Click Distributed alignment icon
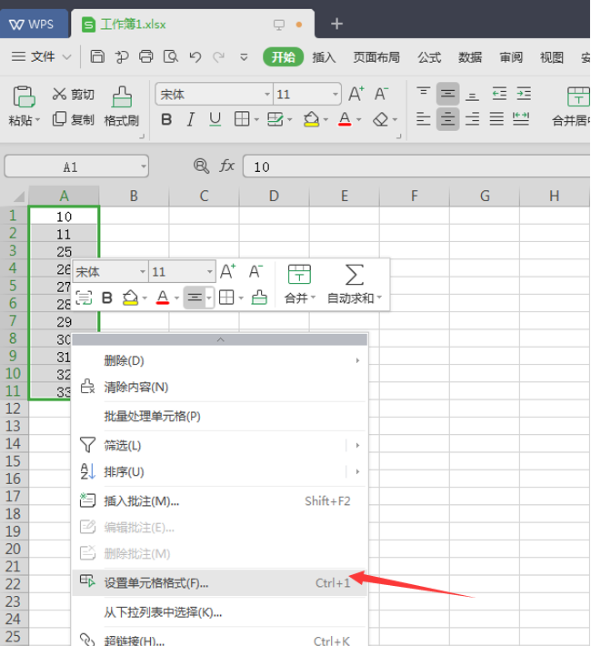The height and width of the screenshot is (646, 591). tap(521, 119)
